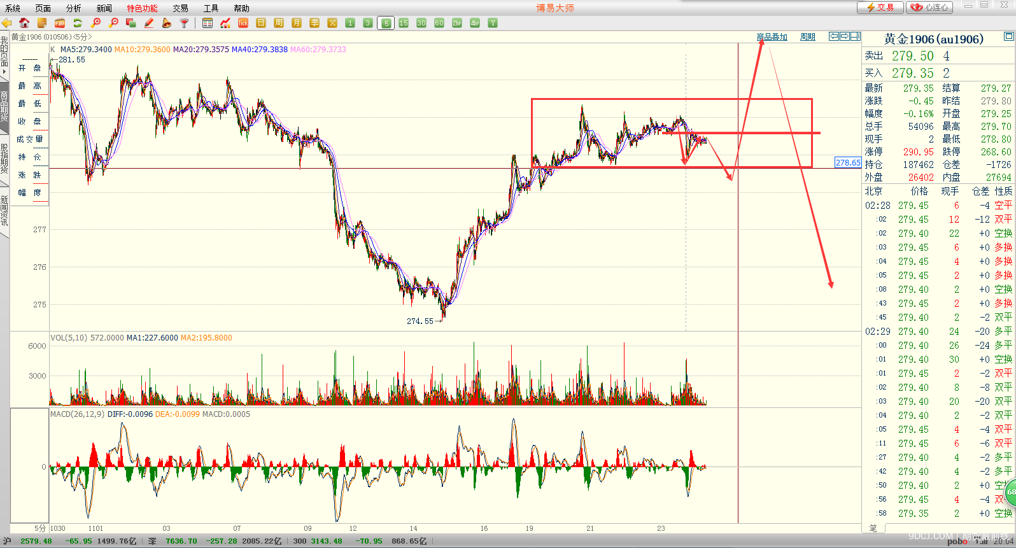The width and height of the screenshot is (1016, 548).
Task: Switch to daily (日) period chart
Action: [x=261, y=23]
